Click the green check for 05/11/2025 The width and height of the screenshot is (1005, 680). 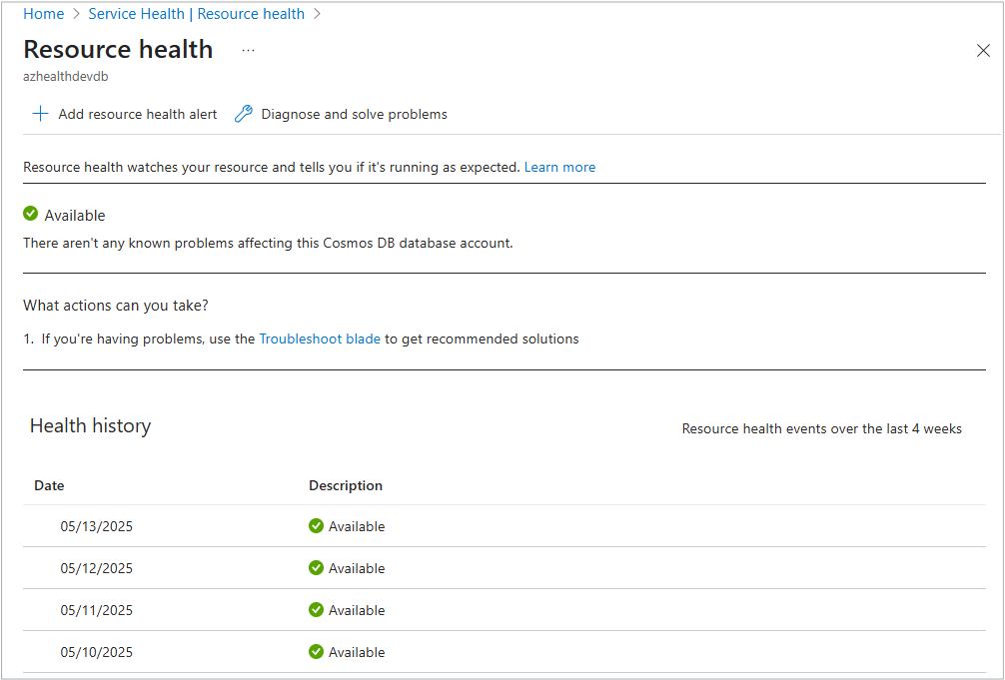click(x=316, y=610)
